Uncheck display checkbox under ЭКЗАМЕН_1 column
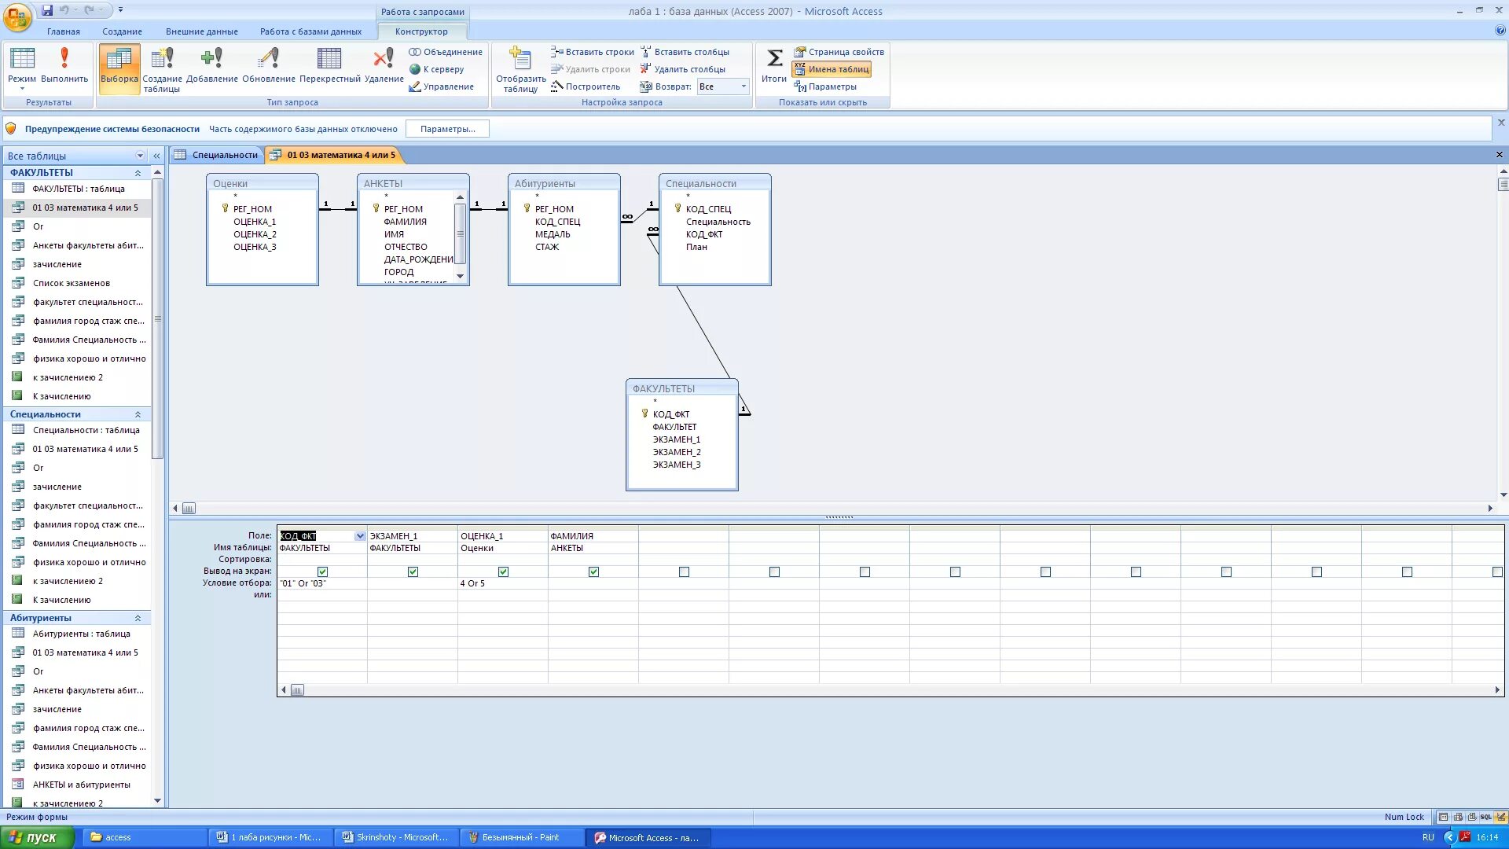Screen dimensions: 1509x849 click(413, 572)
